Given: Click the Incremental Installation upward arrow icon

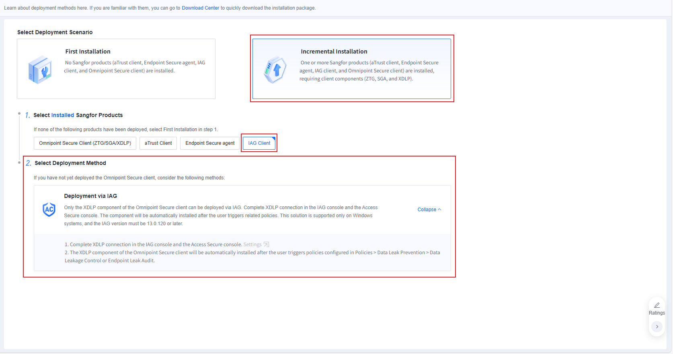Looking at the screenshot, I should click(275, 70).
